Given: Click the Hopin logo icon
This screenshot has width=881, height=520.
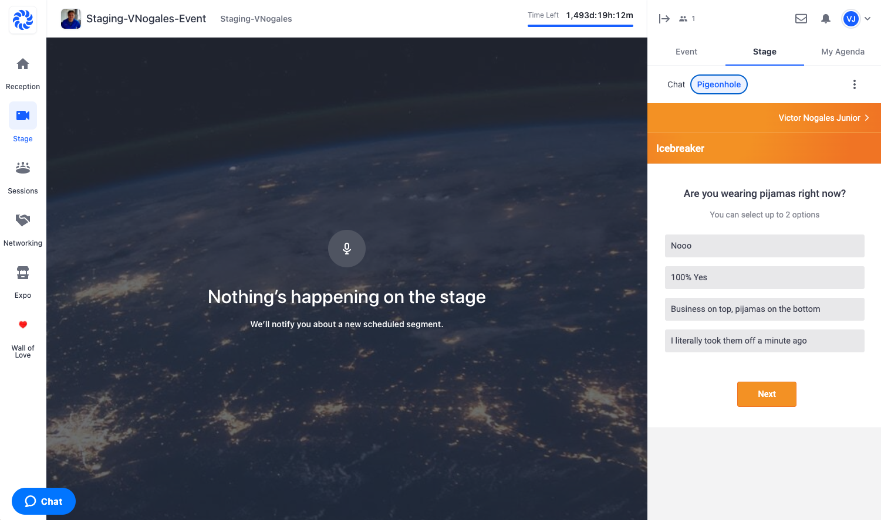Looking at the screenshot, I should tap(23, 19).
